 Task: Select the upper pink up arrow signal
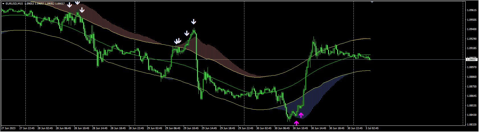[x=301, y=115]
